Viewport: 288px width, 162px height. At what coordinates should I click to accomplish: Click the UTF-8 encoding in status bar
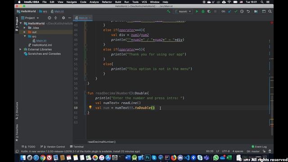pos(226,151)
